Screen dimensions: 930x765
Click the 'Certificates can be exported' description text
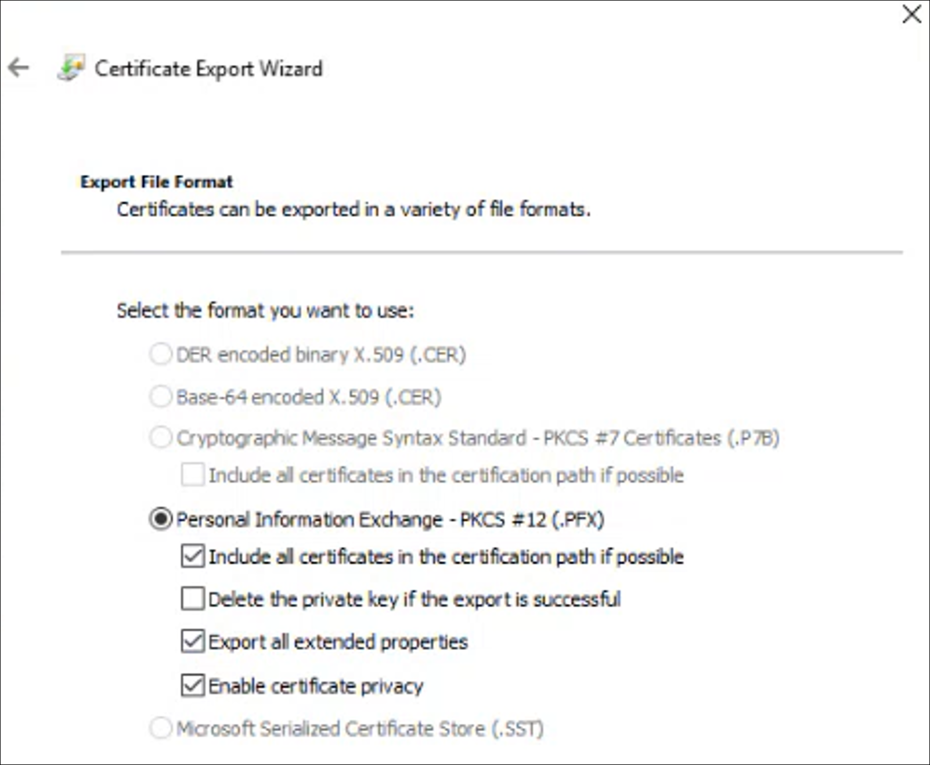point(354,209)
